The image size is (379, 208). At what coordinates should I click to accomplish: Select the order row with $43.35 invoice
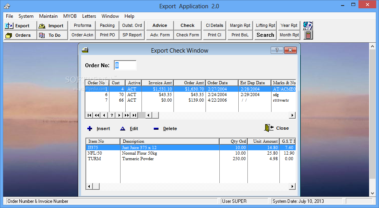point(190,95)
